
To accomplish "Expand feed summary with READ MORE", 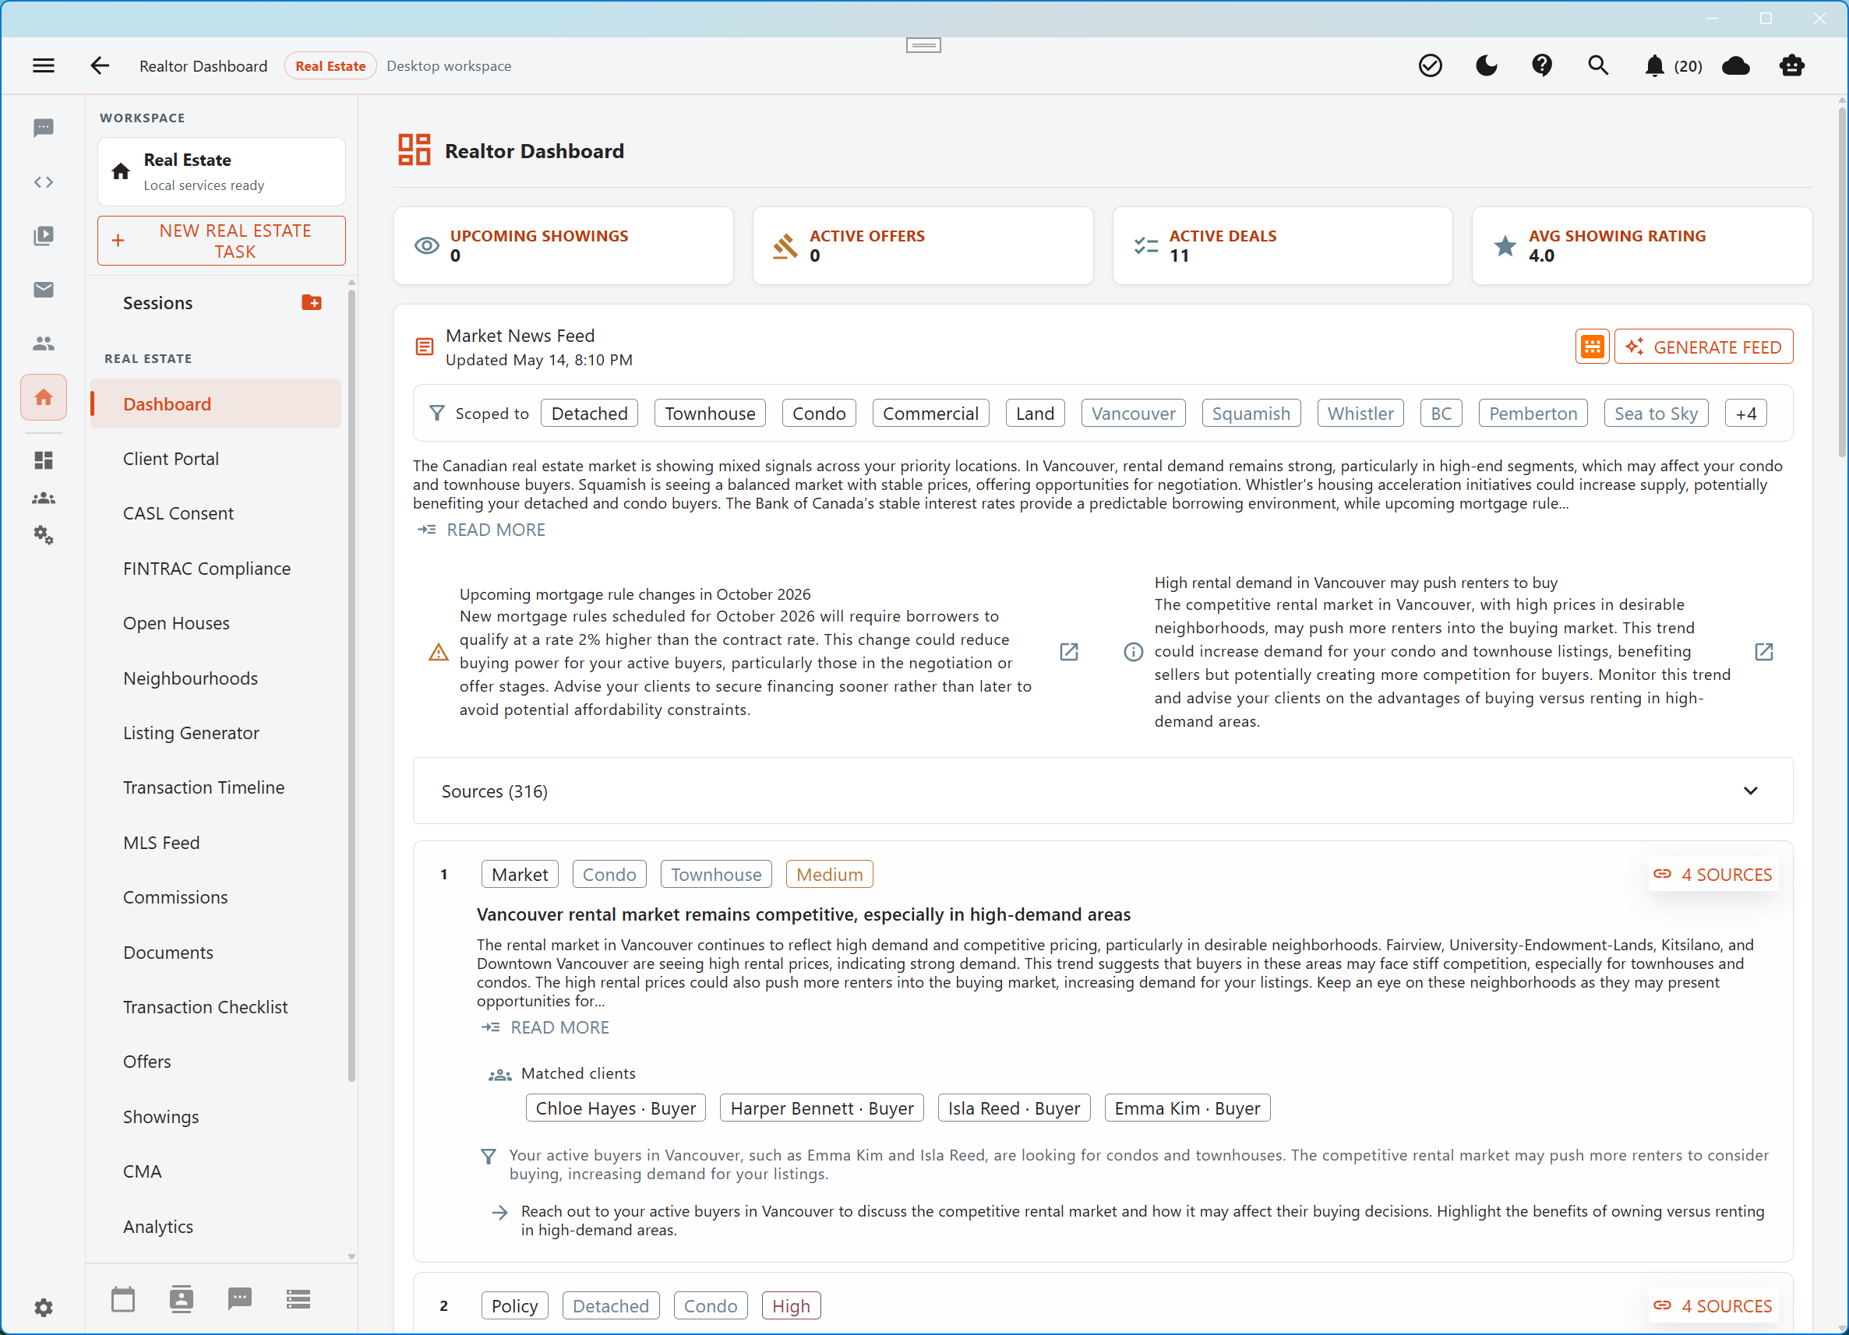I will (x=482, y=530).
